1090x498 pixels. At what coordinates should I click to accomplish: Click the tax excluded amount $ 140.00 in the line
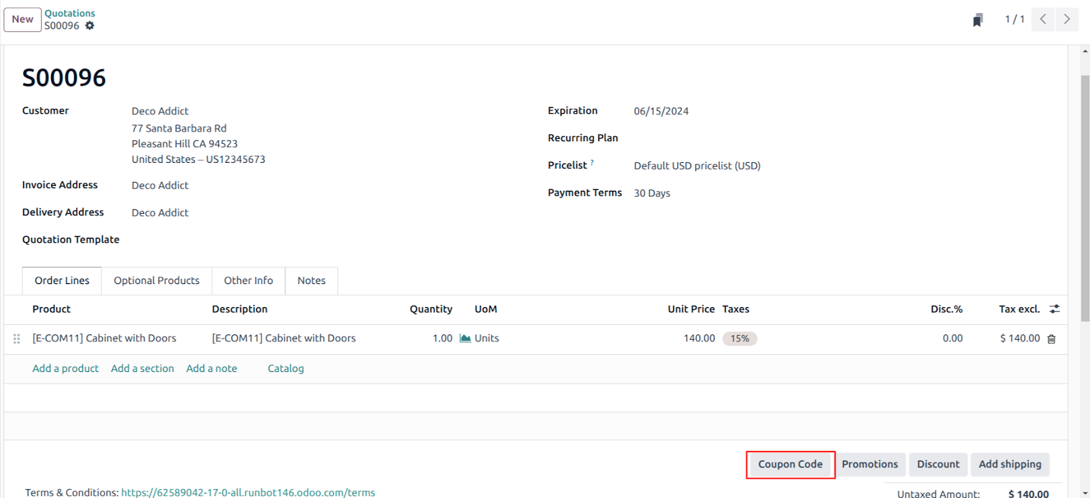(x=1020, y=339)
